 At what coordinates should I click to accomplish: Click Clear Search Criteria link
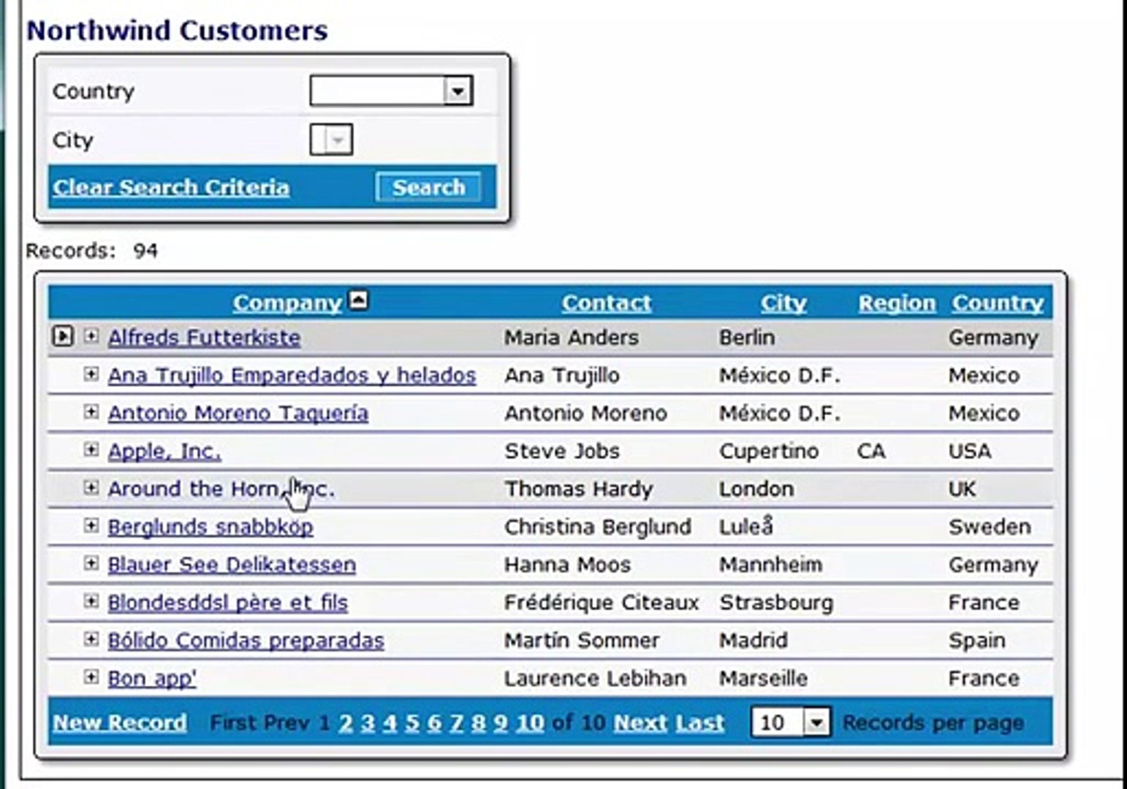coord(171,187)
